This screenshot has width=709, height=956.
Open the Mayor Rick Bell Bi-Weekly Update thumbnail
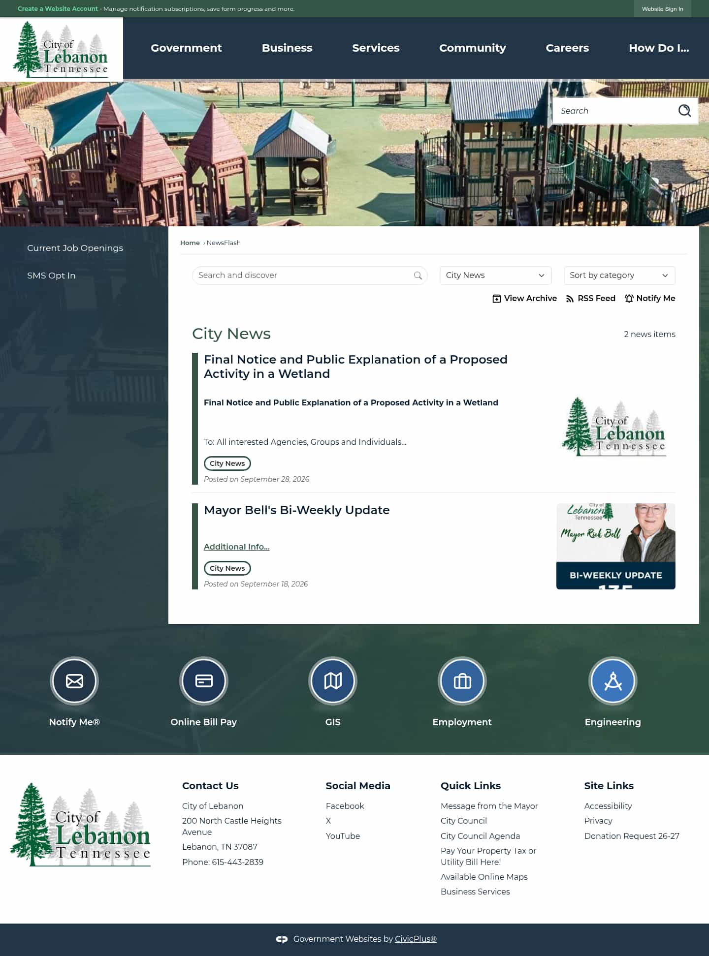click(615, 546)
